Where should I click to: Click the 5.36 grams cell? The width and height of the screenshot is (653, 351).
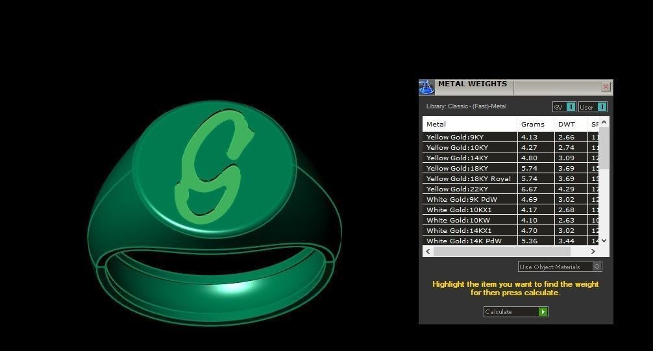pos(536,241)
